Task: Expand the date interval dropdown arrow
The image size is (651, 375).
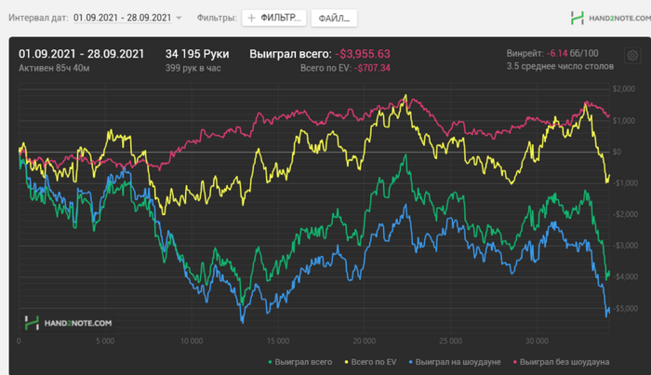Action: coord(179,18)
